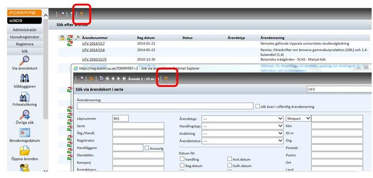Click the Postadr. input field

click(337, 148)
